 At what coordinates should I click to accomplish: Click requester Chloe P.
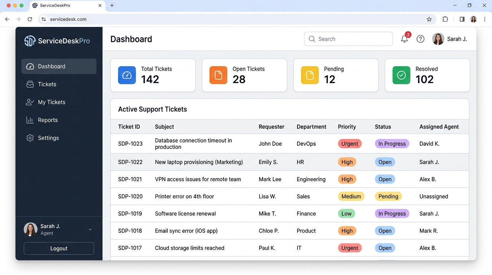click(x=269, y=231)
